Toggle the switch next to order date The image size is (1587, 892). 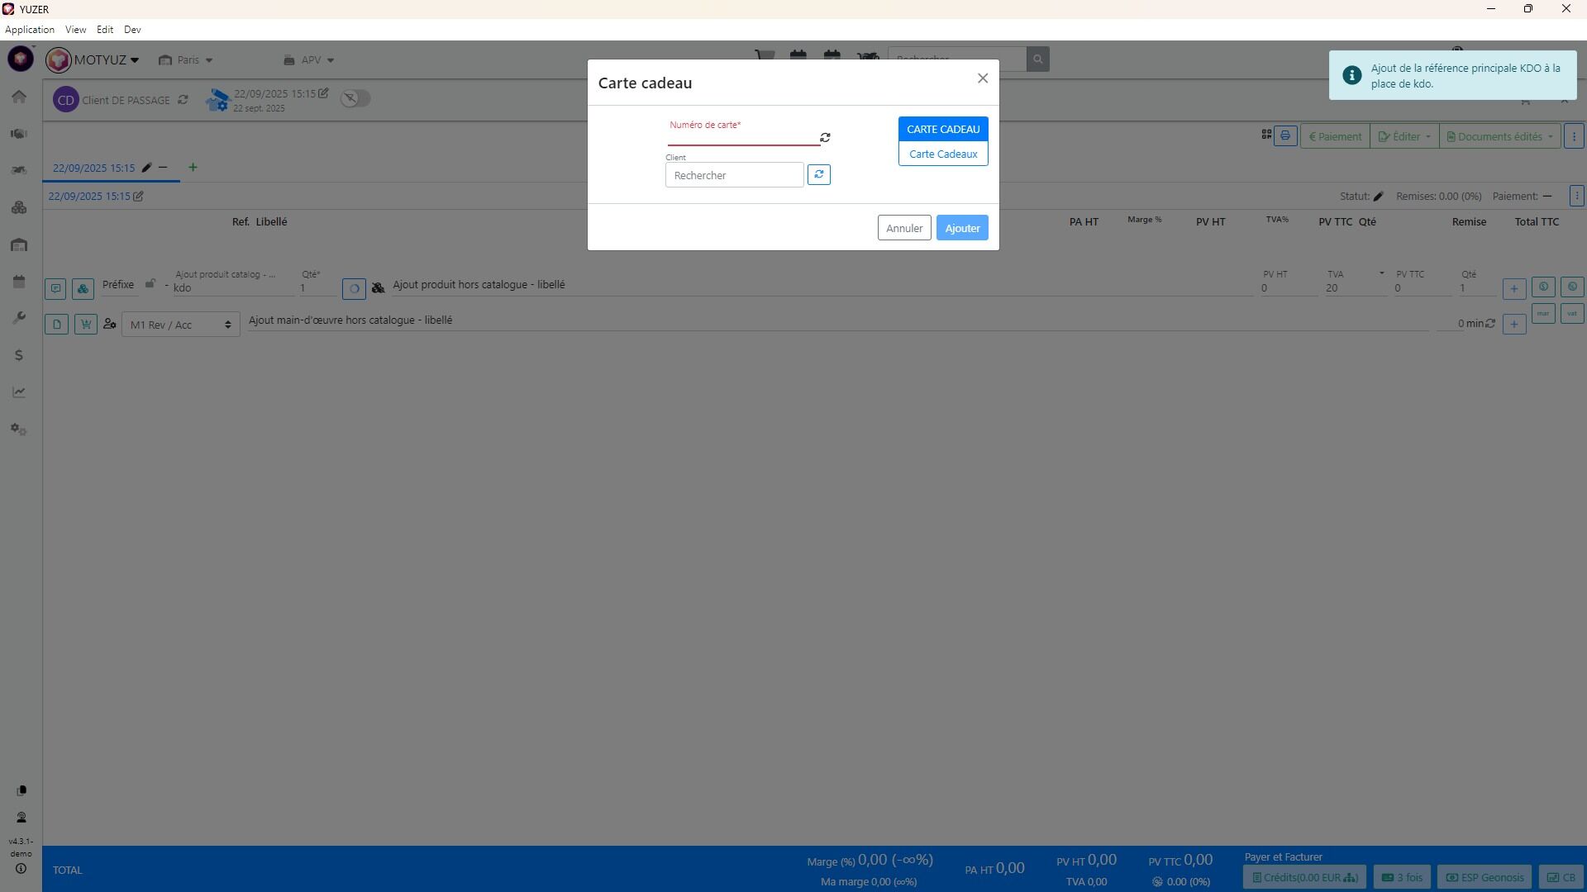[x=355, y=98]
